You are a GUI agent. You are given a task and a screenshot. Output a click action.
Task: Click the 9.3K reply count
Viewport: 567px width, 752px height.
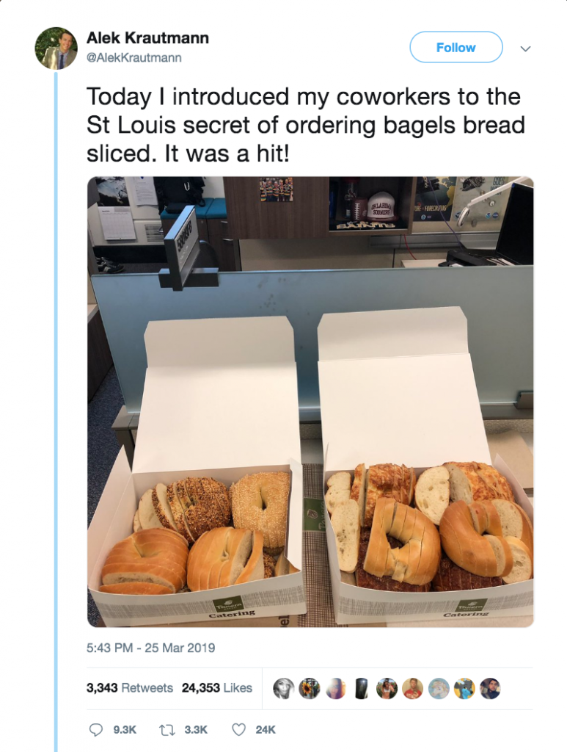(125, 729)
